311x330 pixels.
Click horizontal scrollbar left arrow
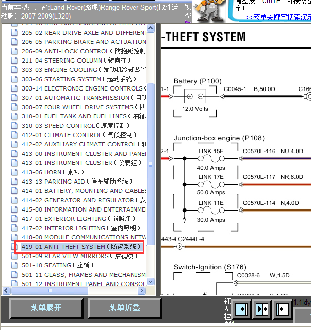coord(6,291)
